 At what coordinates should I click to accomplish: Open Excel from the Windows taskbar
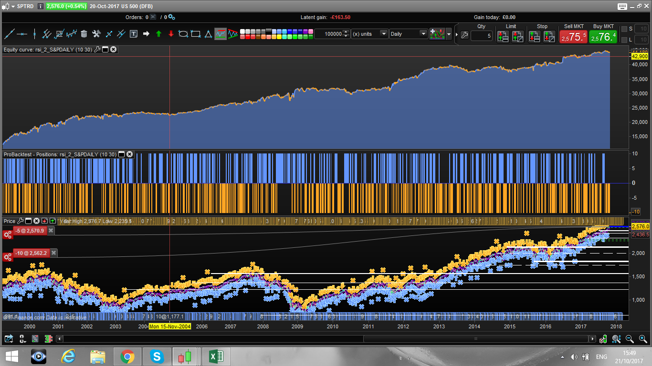click(215, 356)
